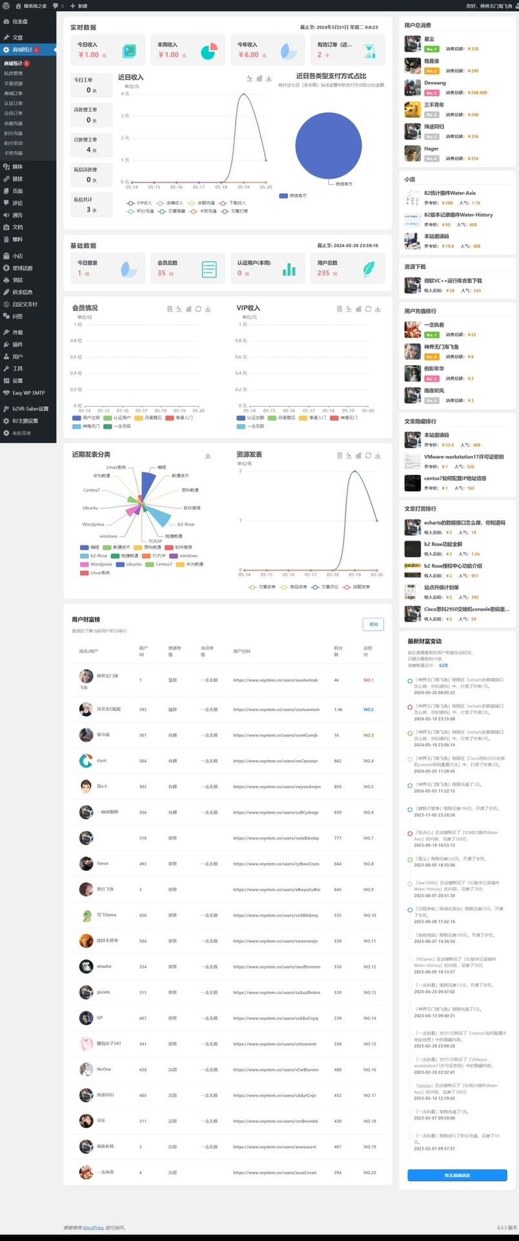Click the terminal icon on 今日收入 card
The width and height of the screenshot is (519, 1241).
point(129,50)
